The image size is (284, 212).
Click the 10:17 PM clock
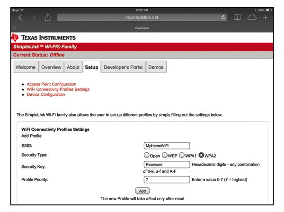(142, 10)
